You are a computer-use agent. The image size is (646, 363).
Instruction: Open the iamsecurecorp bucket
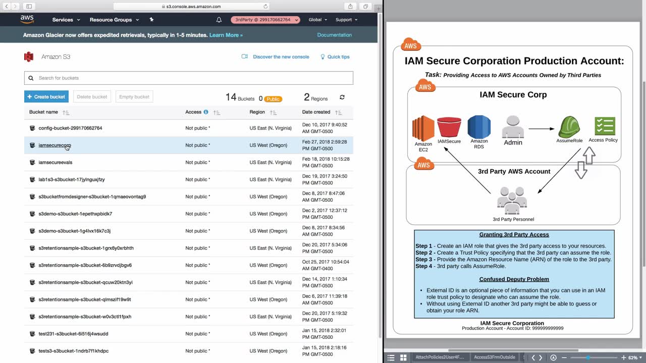(x=55, y=145)
